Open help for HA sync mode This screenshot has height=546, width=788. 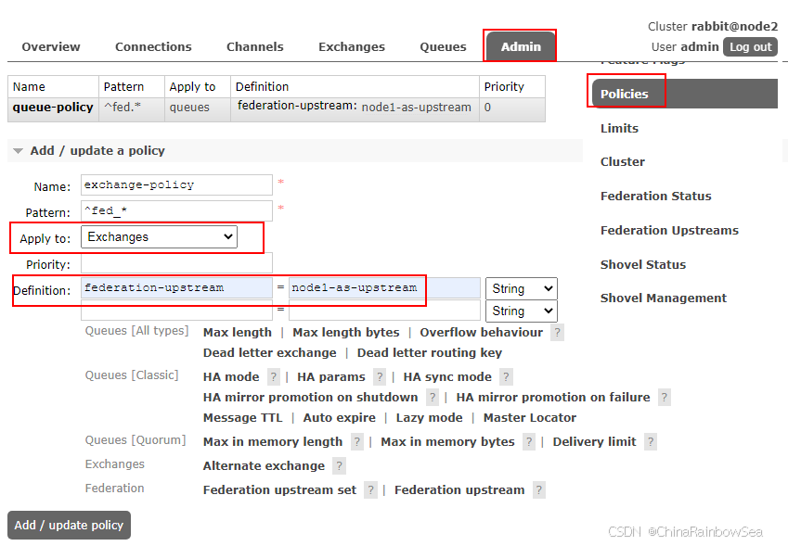(x=506, y=376)
